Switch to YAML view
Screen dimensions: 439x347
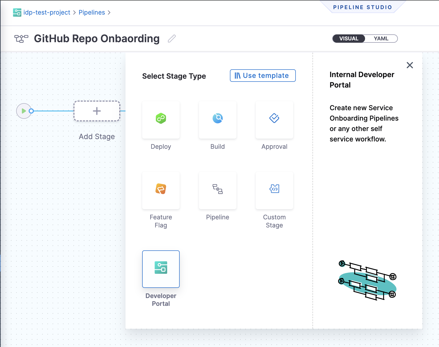point(381,39)
